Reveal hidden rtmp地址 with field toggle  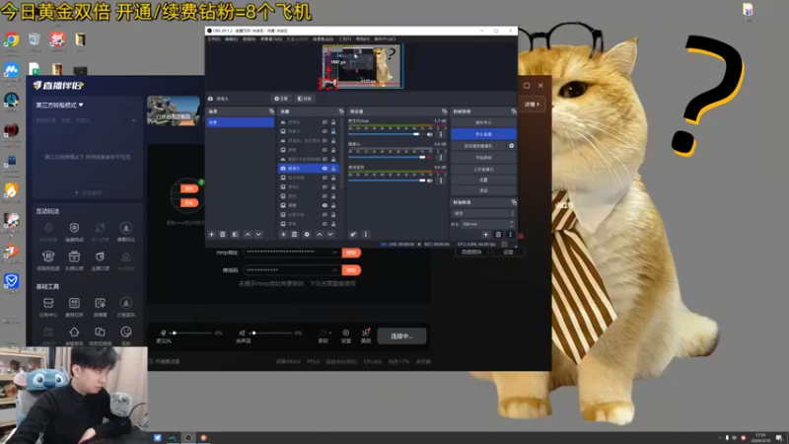tap(334, 253)
